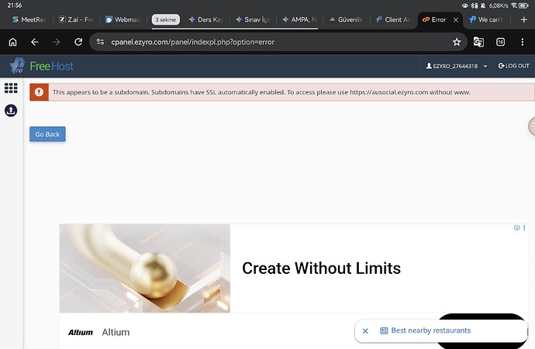This screenshot has width=535, height=349.
Task: Open the Güvenlik tab
Action: pos(347,20)
